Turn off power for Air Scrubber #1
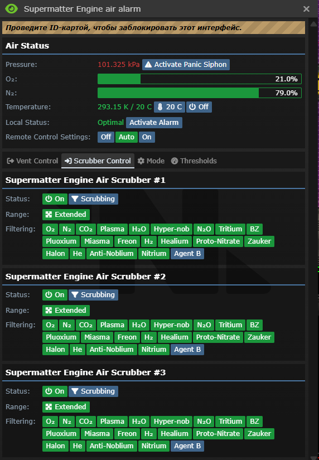 point(55,199)
